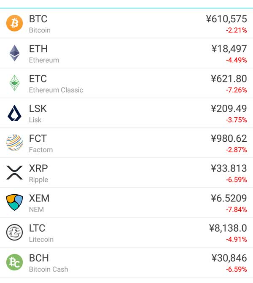253x283 pixels.
Task: Tap the NEM shield icon
Action: click(x=15, y=202)
